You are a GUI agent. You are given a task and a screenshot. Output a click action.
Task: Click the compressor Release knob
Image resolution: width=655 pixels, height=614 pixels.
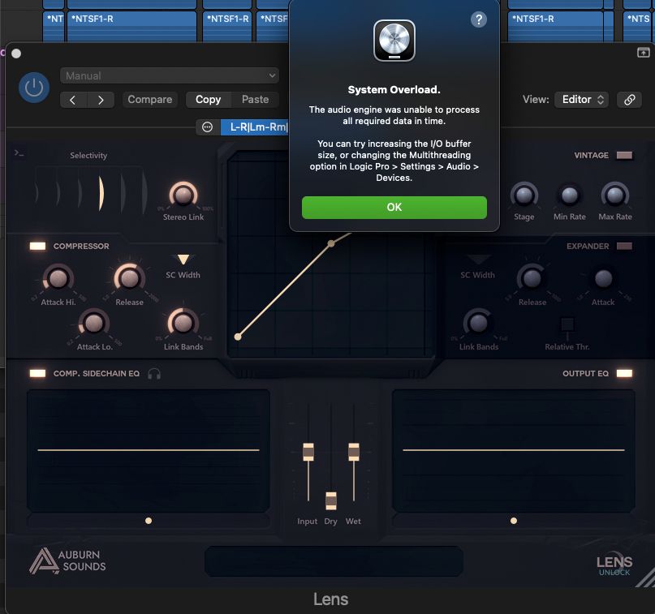click(x=129, y=278)
